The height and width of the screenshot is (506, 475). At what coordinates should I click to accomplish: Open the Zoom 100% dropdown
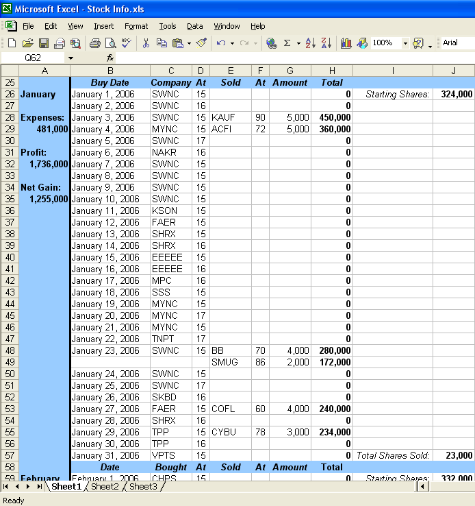[405, 43]
